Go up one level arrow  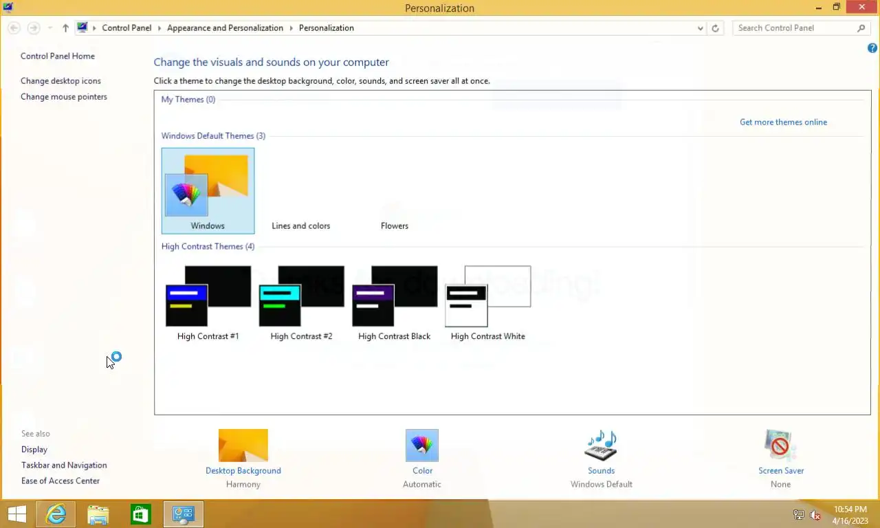click(65, 28)
